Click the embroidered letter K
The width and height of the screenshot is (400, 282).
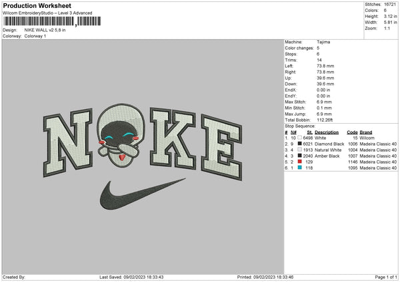pos(173,138)
